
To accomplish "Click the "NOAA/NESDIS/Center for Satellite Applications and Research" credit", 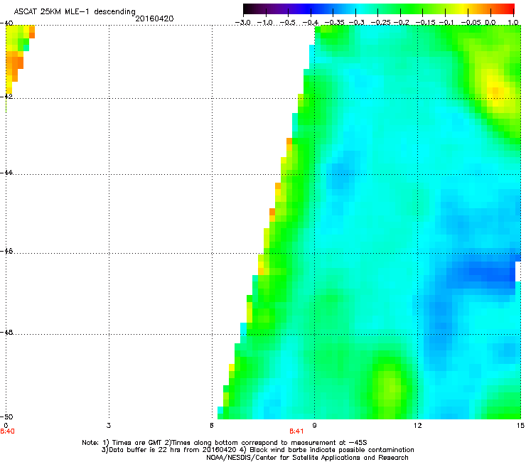I will point(307,458).
